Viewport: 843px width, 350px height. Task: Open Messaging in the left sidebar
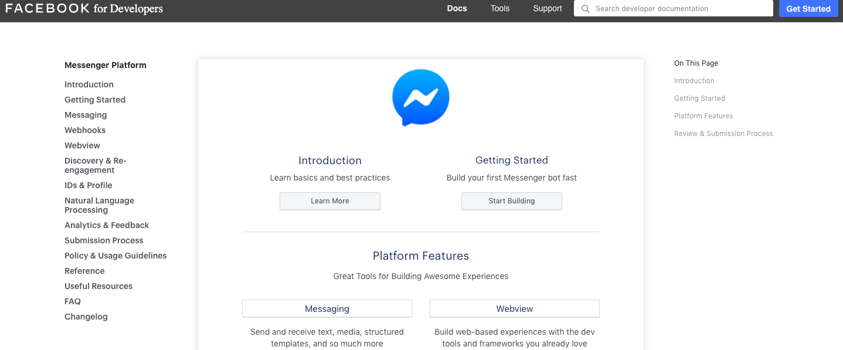(x=86, y=115)
